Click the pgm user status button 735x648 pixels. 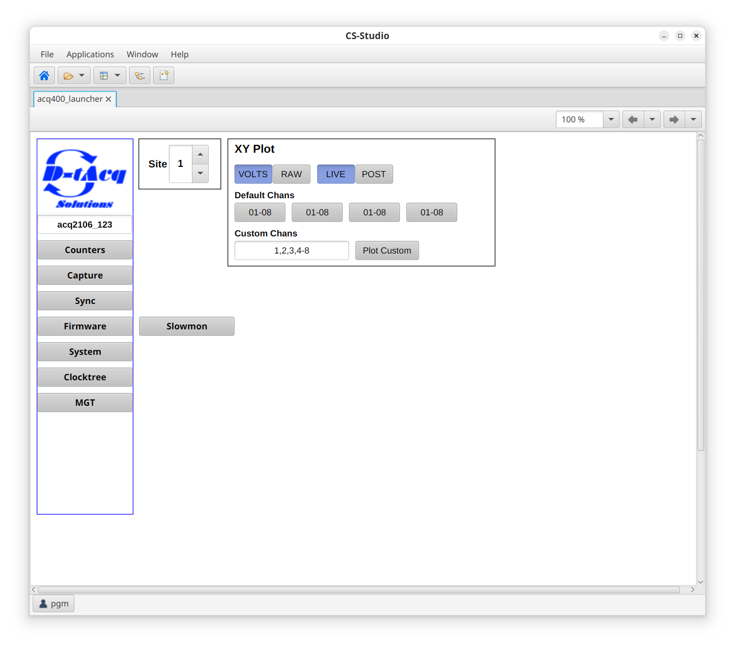[54, 604]
